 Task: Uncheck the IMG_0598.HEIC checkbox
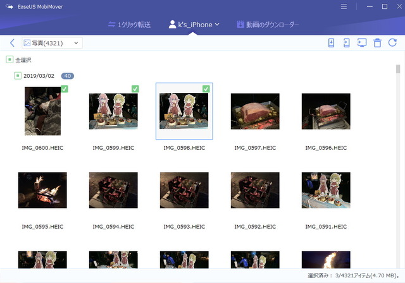coord(206,89)
